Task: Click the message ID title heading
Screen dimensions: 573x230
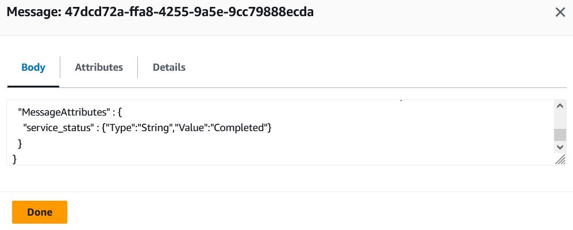Action: [160, 12]
